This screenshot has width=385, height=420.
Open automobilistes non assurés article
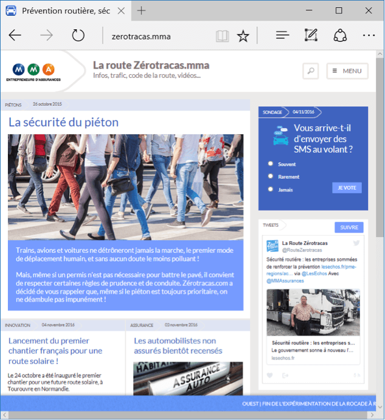tap(178, 346)
